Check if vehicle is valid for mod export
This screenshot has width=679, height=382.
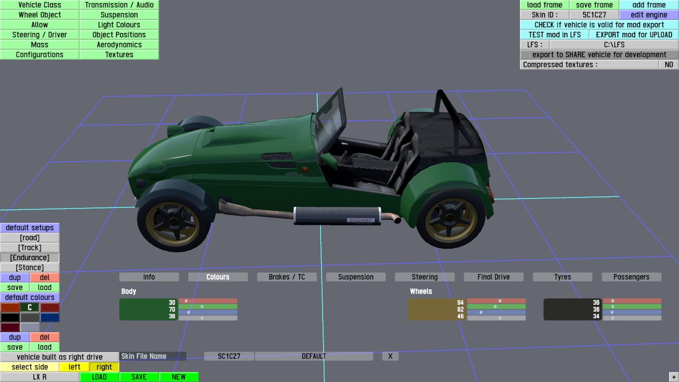[x=599, y=25]
